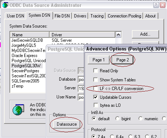The image size is (167, 138).
Task: Click the Page 1 button
Action: tap(99, 60)
